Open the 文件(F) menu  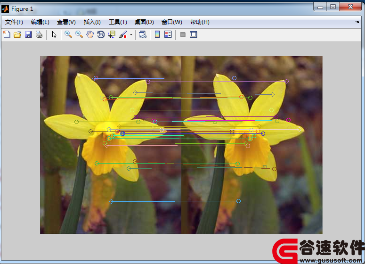coord(14,22)
